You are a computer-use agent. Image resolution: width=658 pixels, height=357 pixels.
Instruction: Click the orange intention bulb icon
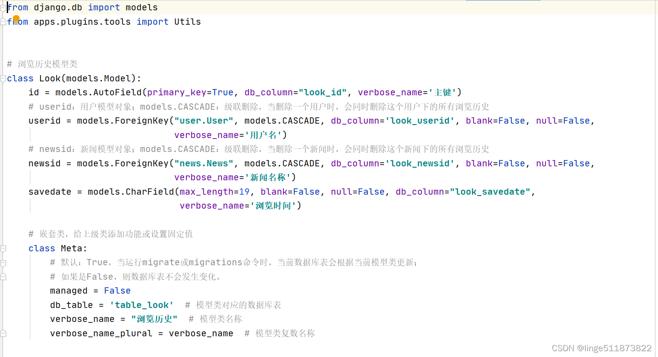click(16, 19)
